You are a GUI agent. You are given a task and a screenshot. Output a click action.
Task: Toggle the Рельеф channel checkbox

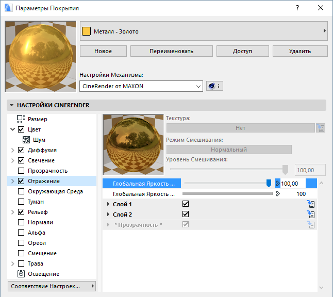[21, 212]
